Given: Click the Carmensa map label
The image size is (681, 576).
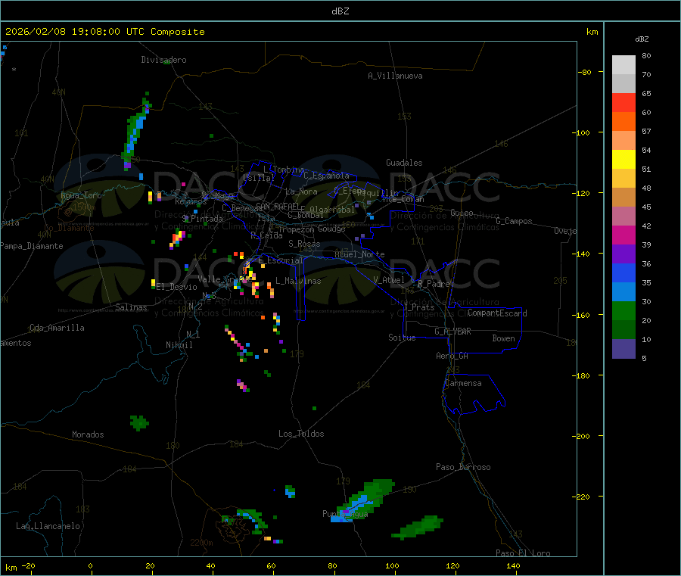Looking at the screenshot, I should [463, 383].
